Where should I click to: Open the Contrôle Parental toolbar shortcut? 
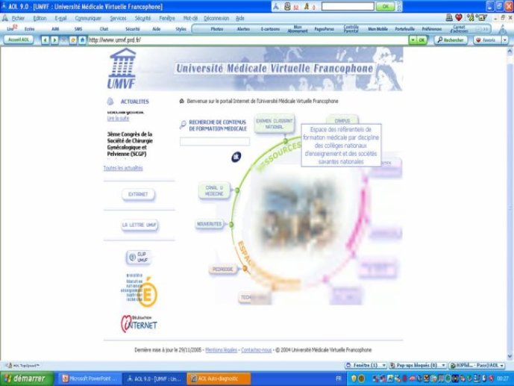pyautogui.click(x=351, y=29)
